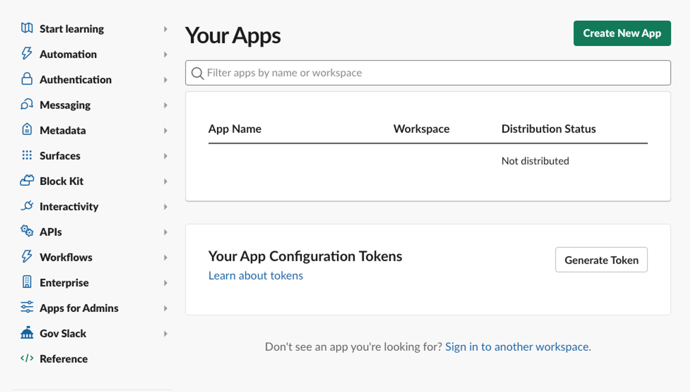Focus the Filter apps search field
Screen dimensions: 690x392
[x=428, y=73]
